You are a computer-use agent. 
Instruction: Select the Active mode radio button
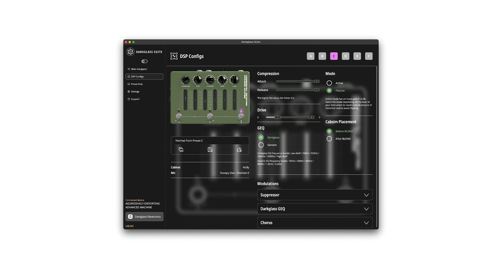(x=329, y=83)
